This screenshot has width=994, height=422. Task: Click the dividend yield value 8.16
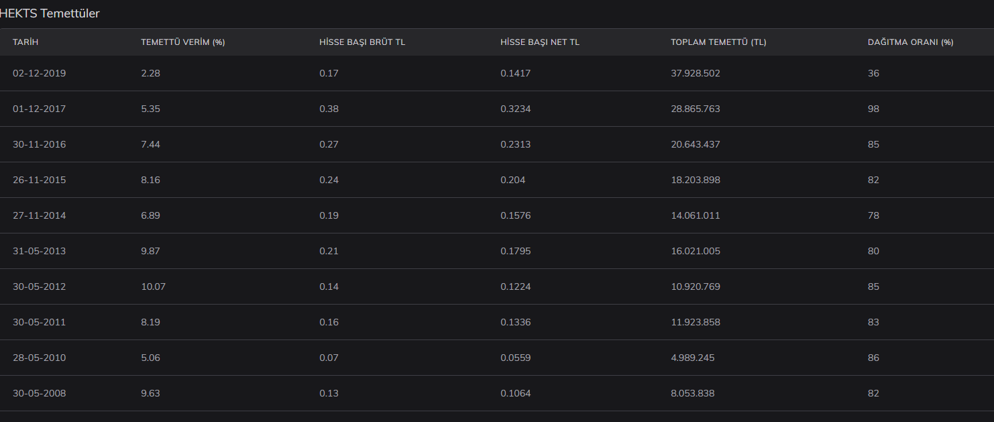150,180
